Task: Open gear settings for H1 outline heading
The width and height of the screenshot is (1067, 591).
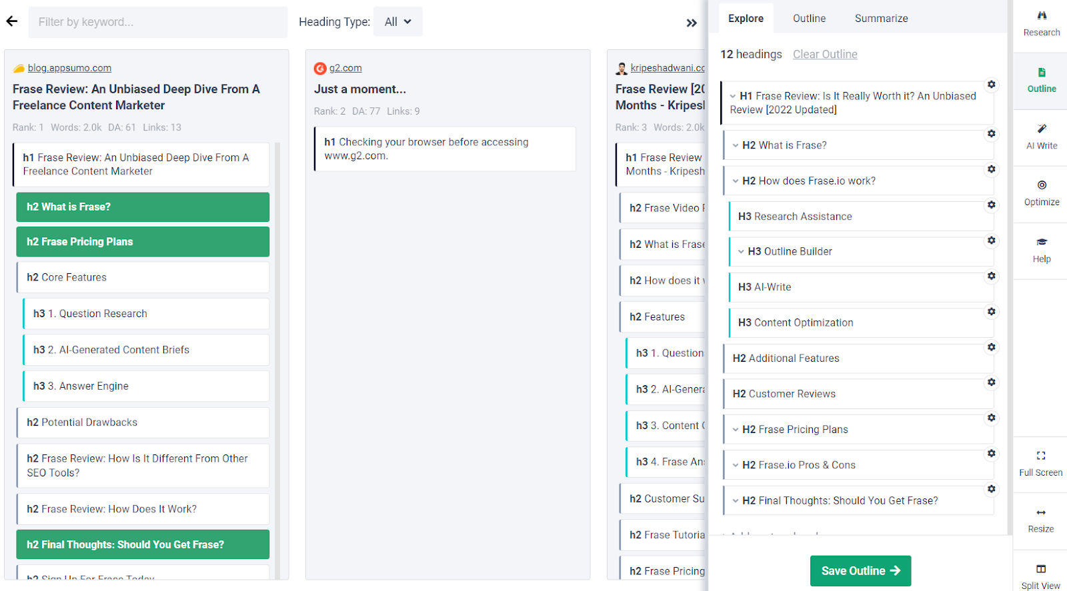Action: click(992, 85)
